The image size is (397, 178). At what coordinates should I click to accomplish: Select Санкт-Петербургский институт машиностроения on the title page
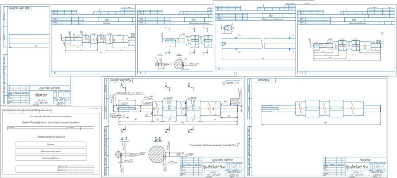[x=50, y=122]
